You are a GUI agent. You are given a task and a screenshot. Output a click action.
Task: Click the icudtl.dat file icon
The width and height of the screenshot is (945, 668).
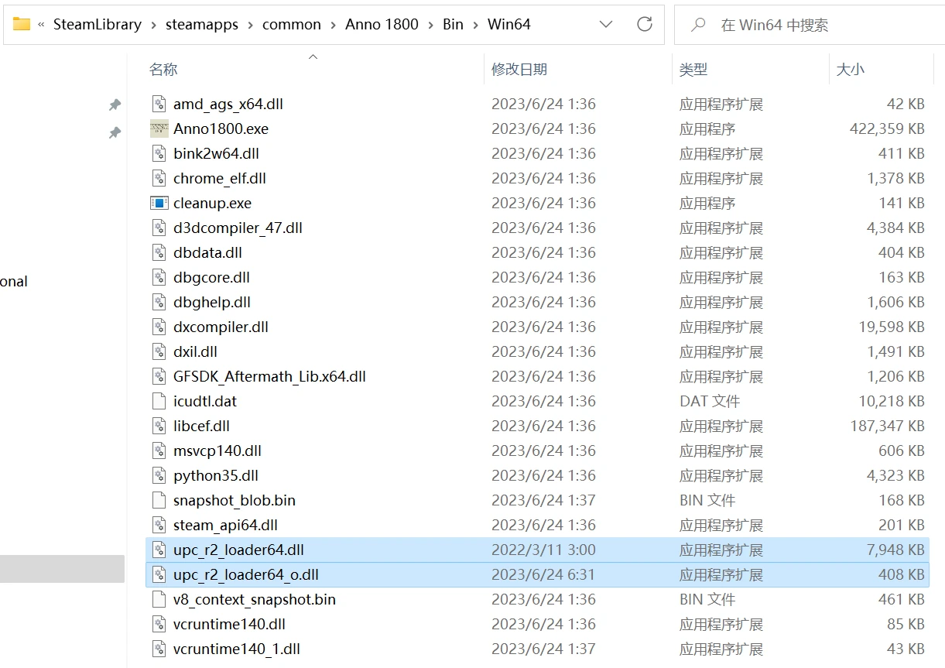coord(159,402)
